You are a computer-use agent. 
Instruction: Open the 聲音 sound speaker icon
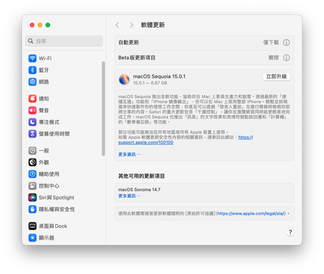[33, 110]
